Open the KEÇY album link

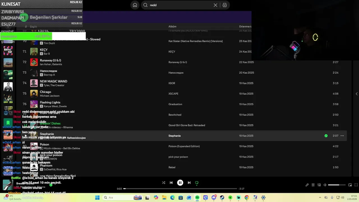click(172, 52)
